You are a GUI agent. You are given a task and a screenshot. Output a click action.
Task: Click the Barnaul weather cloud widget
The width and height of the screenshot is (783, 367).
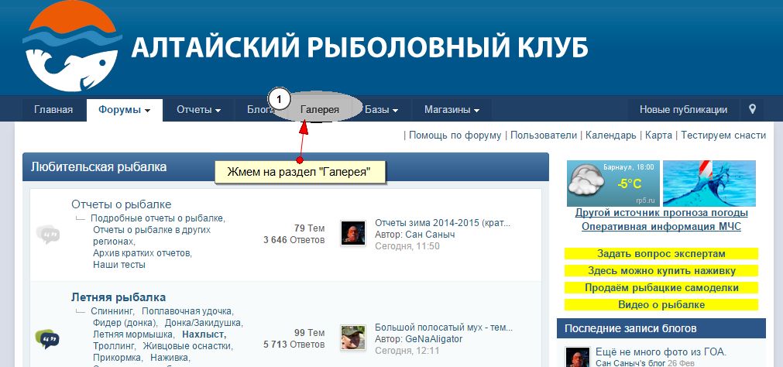tap(613, 183)
